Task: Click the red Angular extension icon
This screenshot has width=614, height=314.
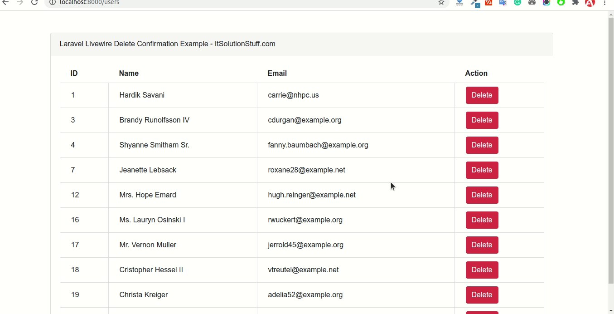Action: pyautogui.click(x=590, y=3)
